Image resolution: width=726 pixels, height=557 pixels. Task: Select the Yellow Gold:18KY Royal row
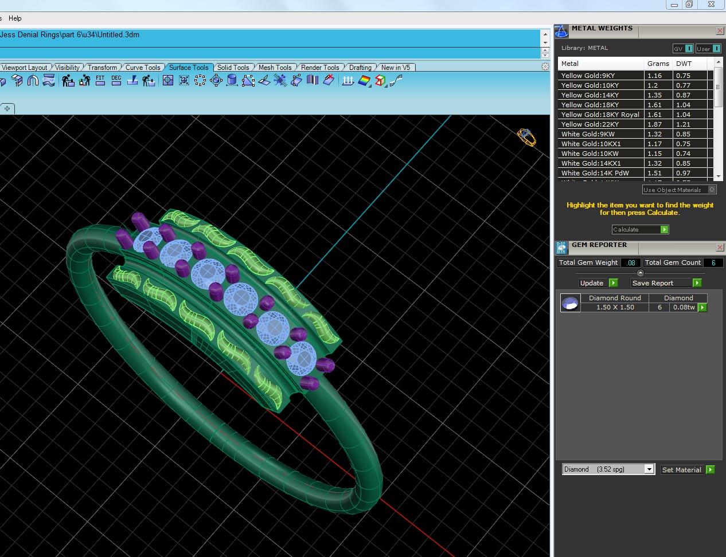tap(636, 115)
